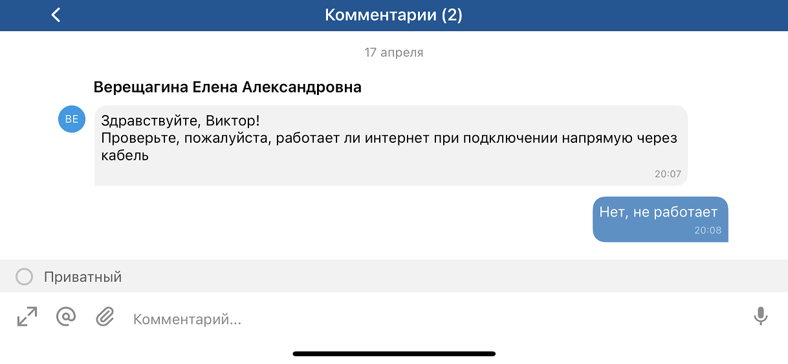Tap the message line starting with Проверьте, пожалуйста
Screen dimensions: 788x364
click(x=388, y=138)
